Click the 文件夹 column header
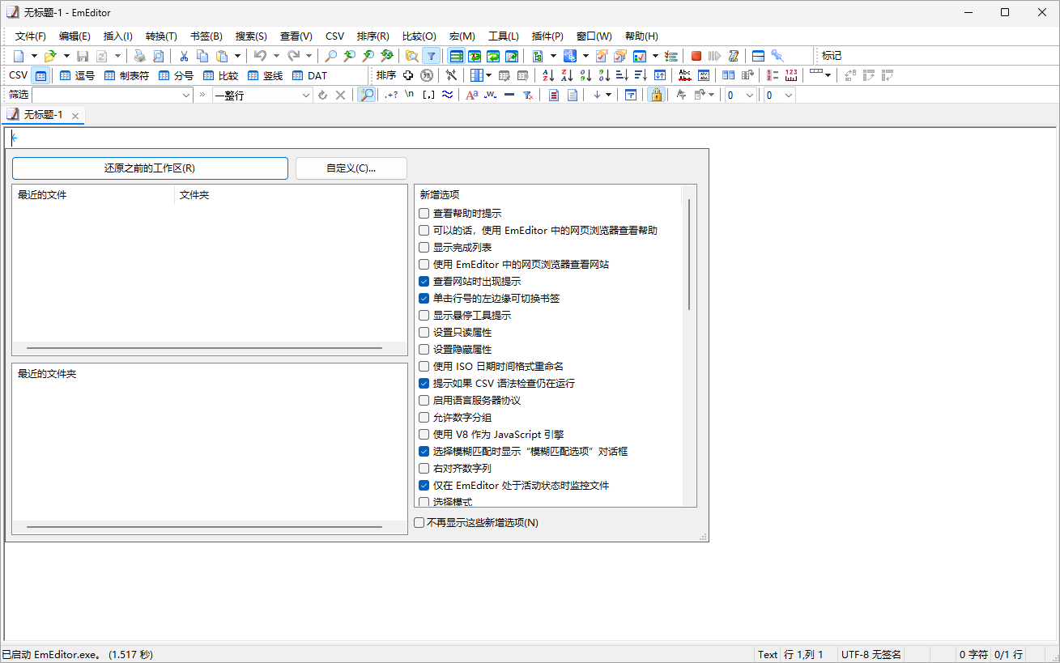The width and height of the screenshot is (1060, 663). pyautogui.click(x=291, y=195)
